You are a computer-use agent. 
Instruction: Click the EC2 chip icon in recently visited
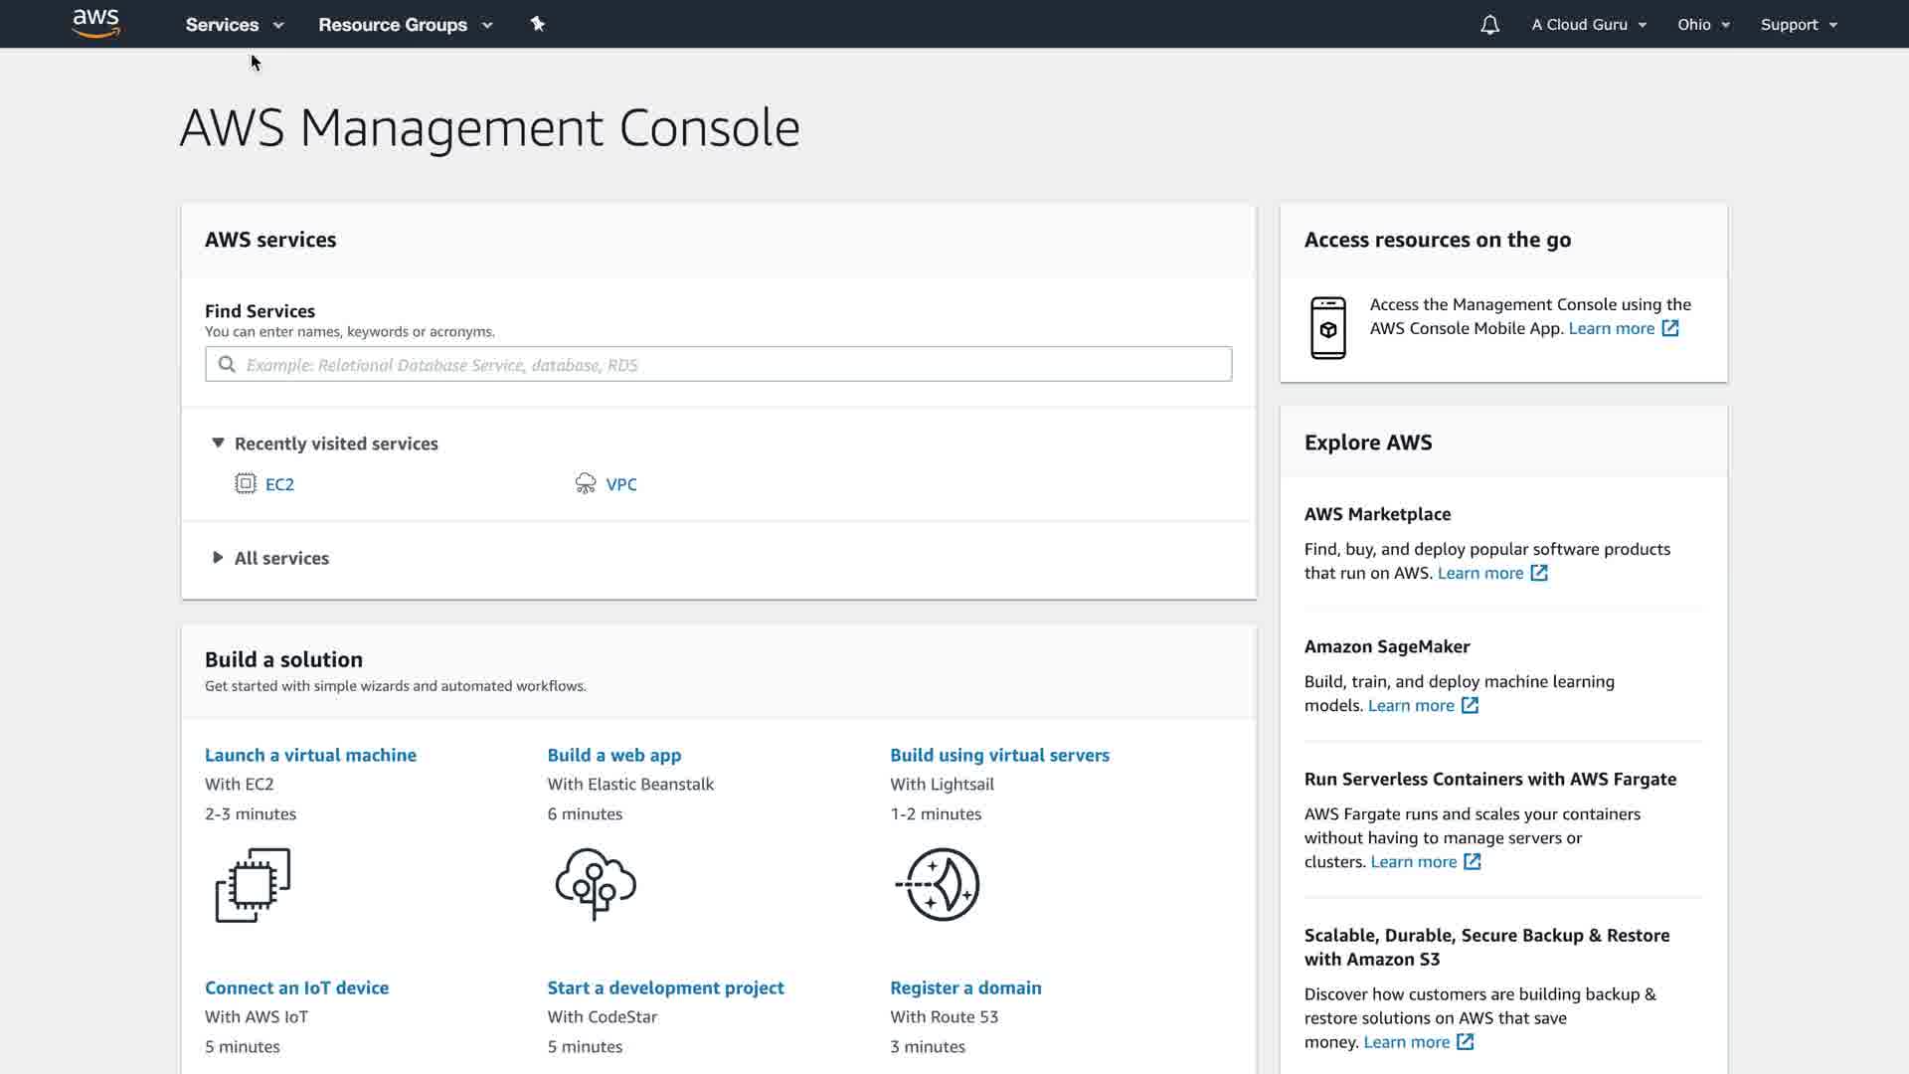point(246,483)
